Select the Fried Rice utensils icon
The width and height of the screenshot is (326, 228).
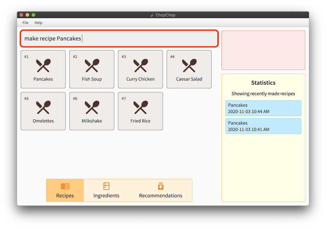(140, 107)
